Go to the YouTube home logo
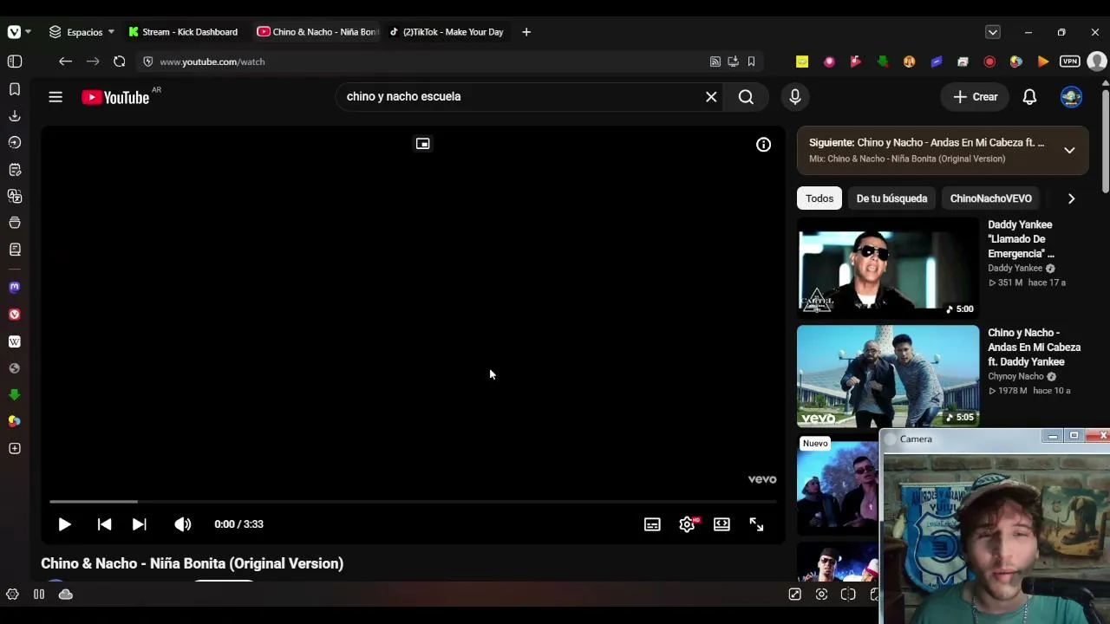The width and height of the screenshot is (1110, 624). [x=115, y=97]
